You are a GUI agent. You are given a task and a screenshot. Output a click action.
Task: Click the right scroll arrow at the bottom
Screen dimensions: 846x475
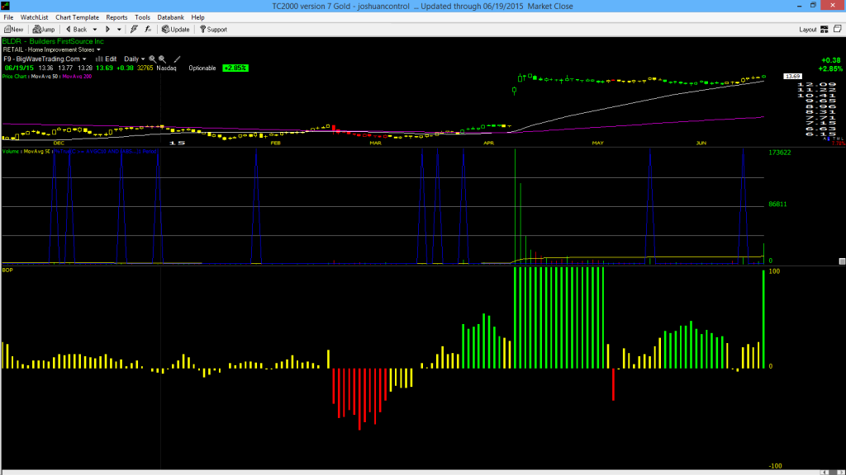coord(840,473)
